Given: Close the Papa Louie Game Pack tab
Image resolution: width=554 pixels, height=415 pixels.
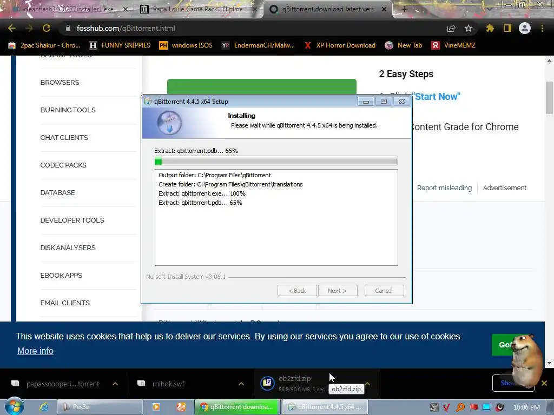Looking at the screenshot, I should point(254,10).
